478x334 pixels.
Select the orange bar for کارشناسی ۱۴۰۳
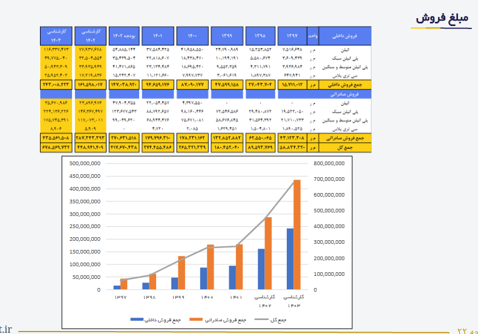click(297, 234)
